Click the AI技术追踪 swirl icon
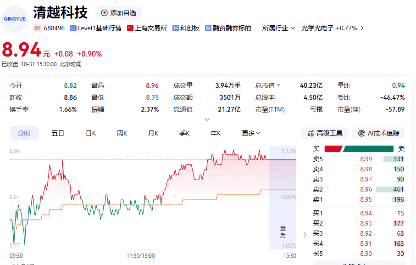 tap(361, 133)
